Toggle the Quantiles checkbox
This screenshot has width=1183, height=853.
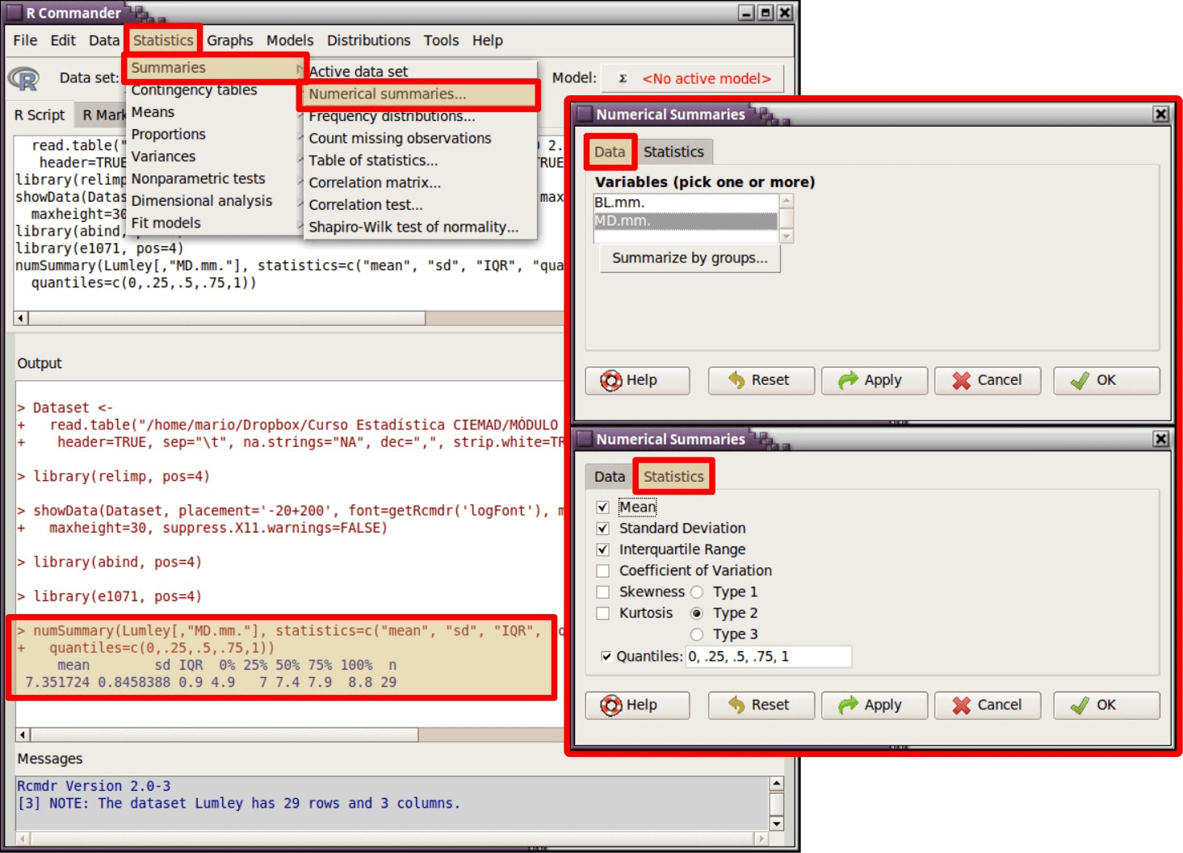(x=606, y=657)
